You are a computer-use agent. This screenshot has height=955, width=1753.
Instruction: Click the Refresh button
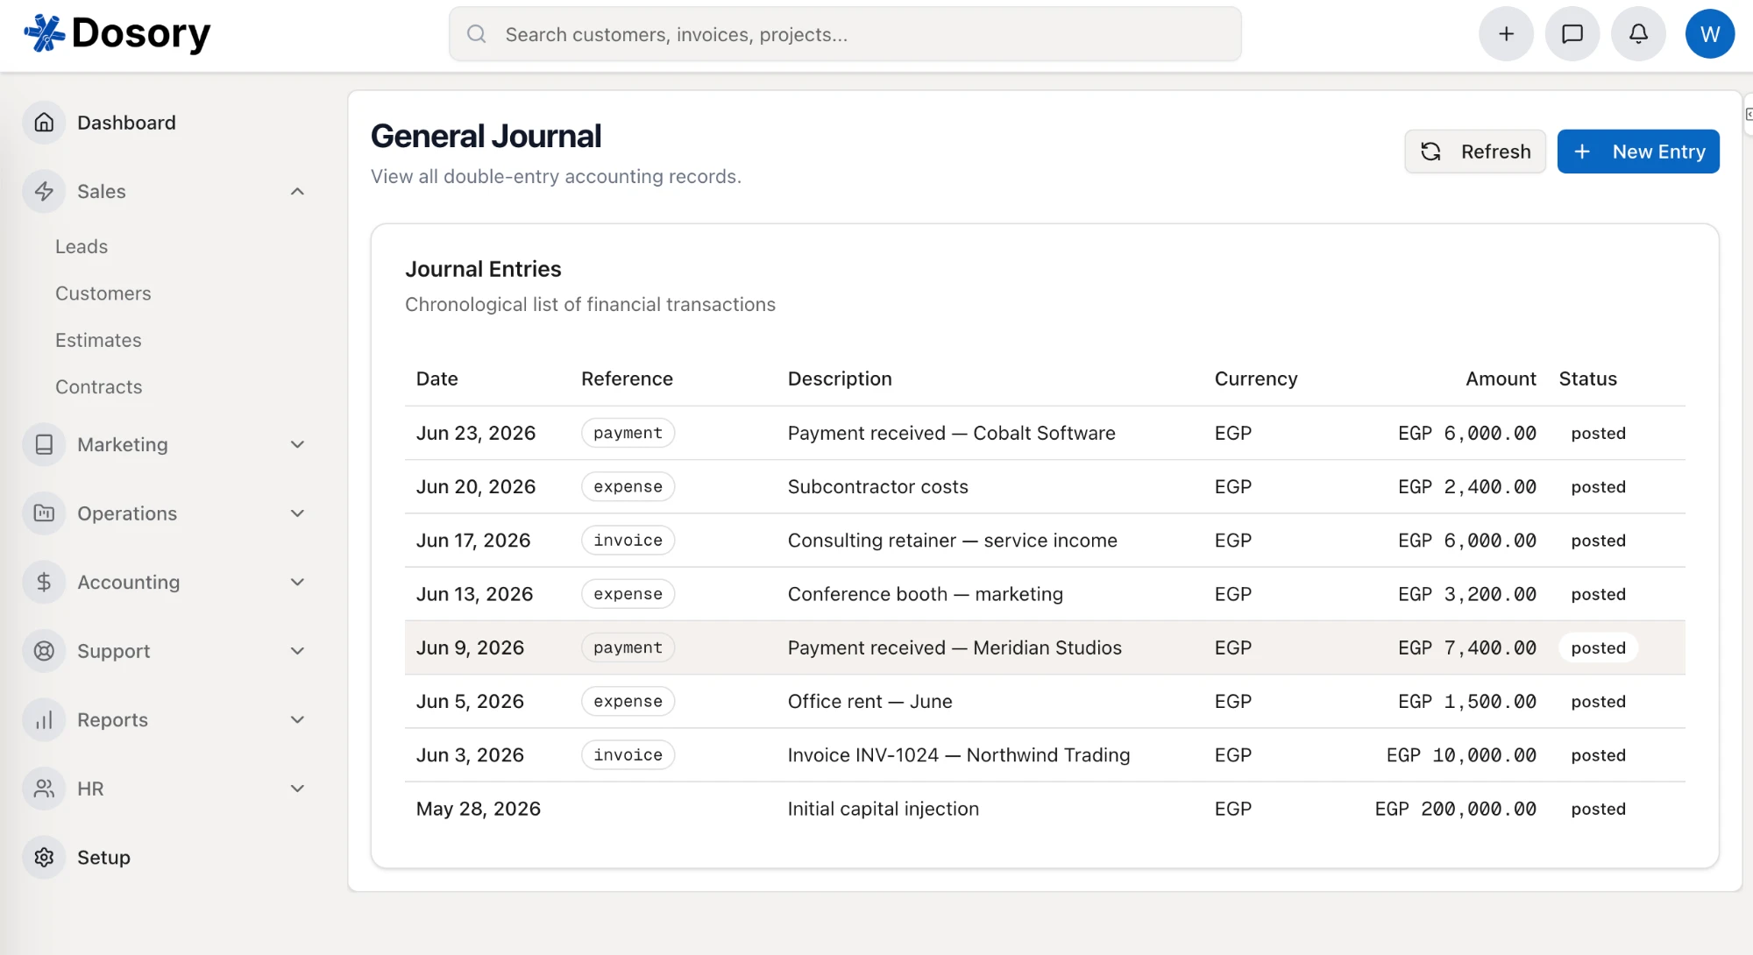pos(1475,152)
